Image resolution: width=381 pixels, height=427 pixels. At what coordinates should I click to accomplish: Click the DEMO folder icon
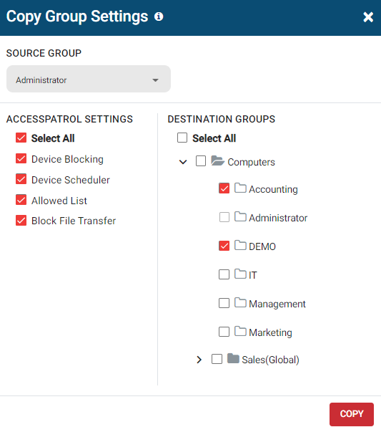(240, 245)
